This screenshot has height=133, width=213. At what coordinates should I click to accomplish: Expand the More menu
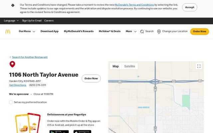click(x=131, y=31)
